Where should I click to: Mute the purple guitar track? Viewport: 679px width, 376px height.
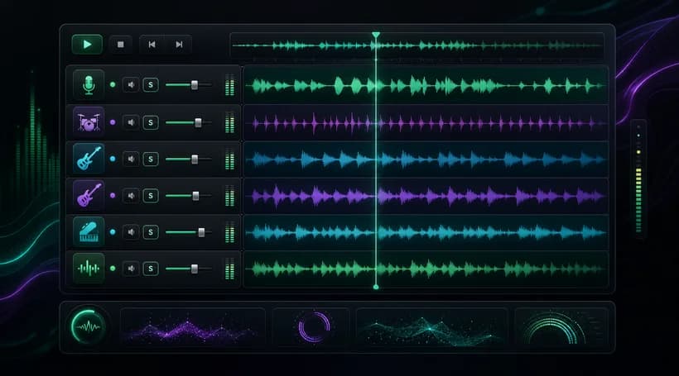(131, 196)
